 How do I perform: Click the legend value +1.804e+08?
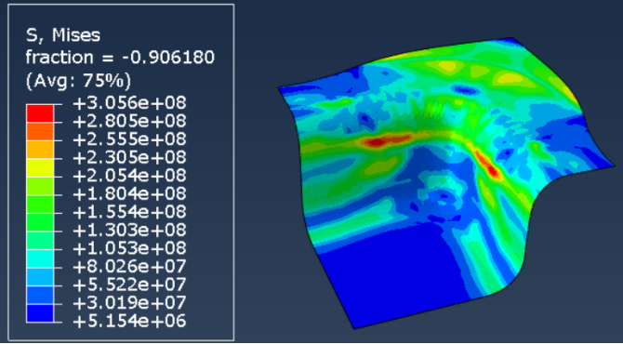pyautogui.click(x=129, y=193)
